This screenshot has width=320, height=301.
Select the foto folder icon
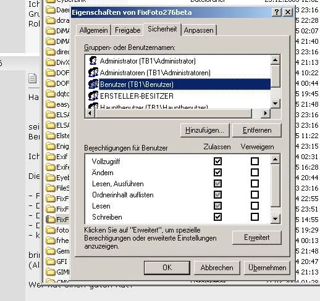click(51, 230)
